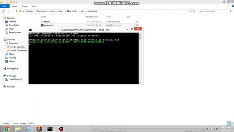Viewport: 234px width, 132px height.
Task: Select the tokens text document
Action: (x=90, y=22)
